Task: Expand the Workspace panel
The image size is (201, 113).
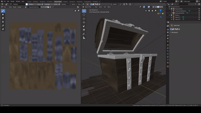Action: [174, 32]
